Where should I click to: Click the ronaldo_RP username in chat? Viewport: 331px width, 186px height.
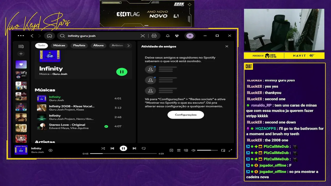tap(261, 105)
